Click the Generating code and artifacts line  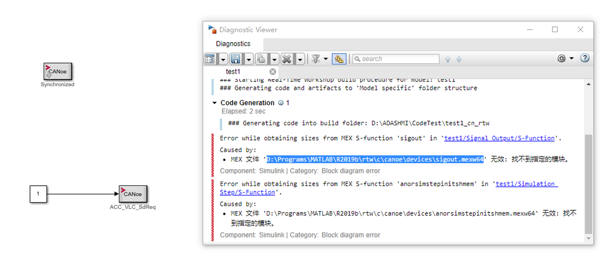[x=349, y=88]
